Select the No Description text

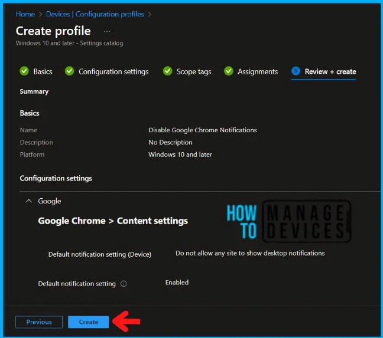point(170,142)
